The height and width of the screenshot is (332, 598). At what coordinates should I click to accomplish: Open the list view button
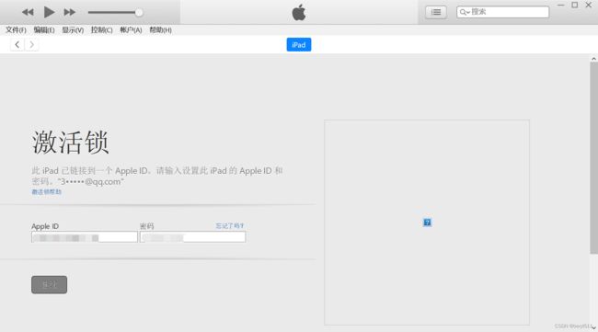pyautogui.click(x=436, y=12)
